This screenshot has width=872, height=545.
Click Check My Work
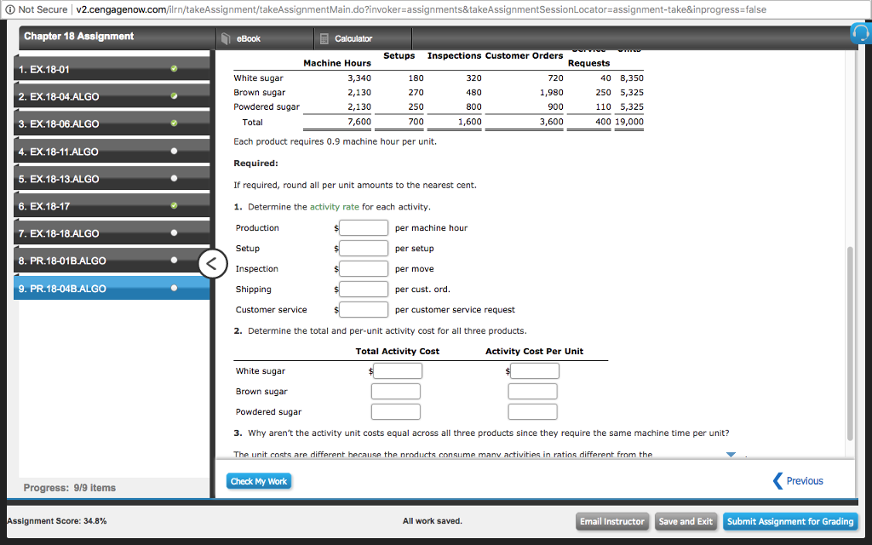coord(261,480)
